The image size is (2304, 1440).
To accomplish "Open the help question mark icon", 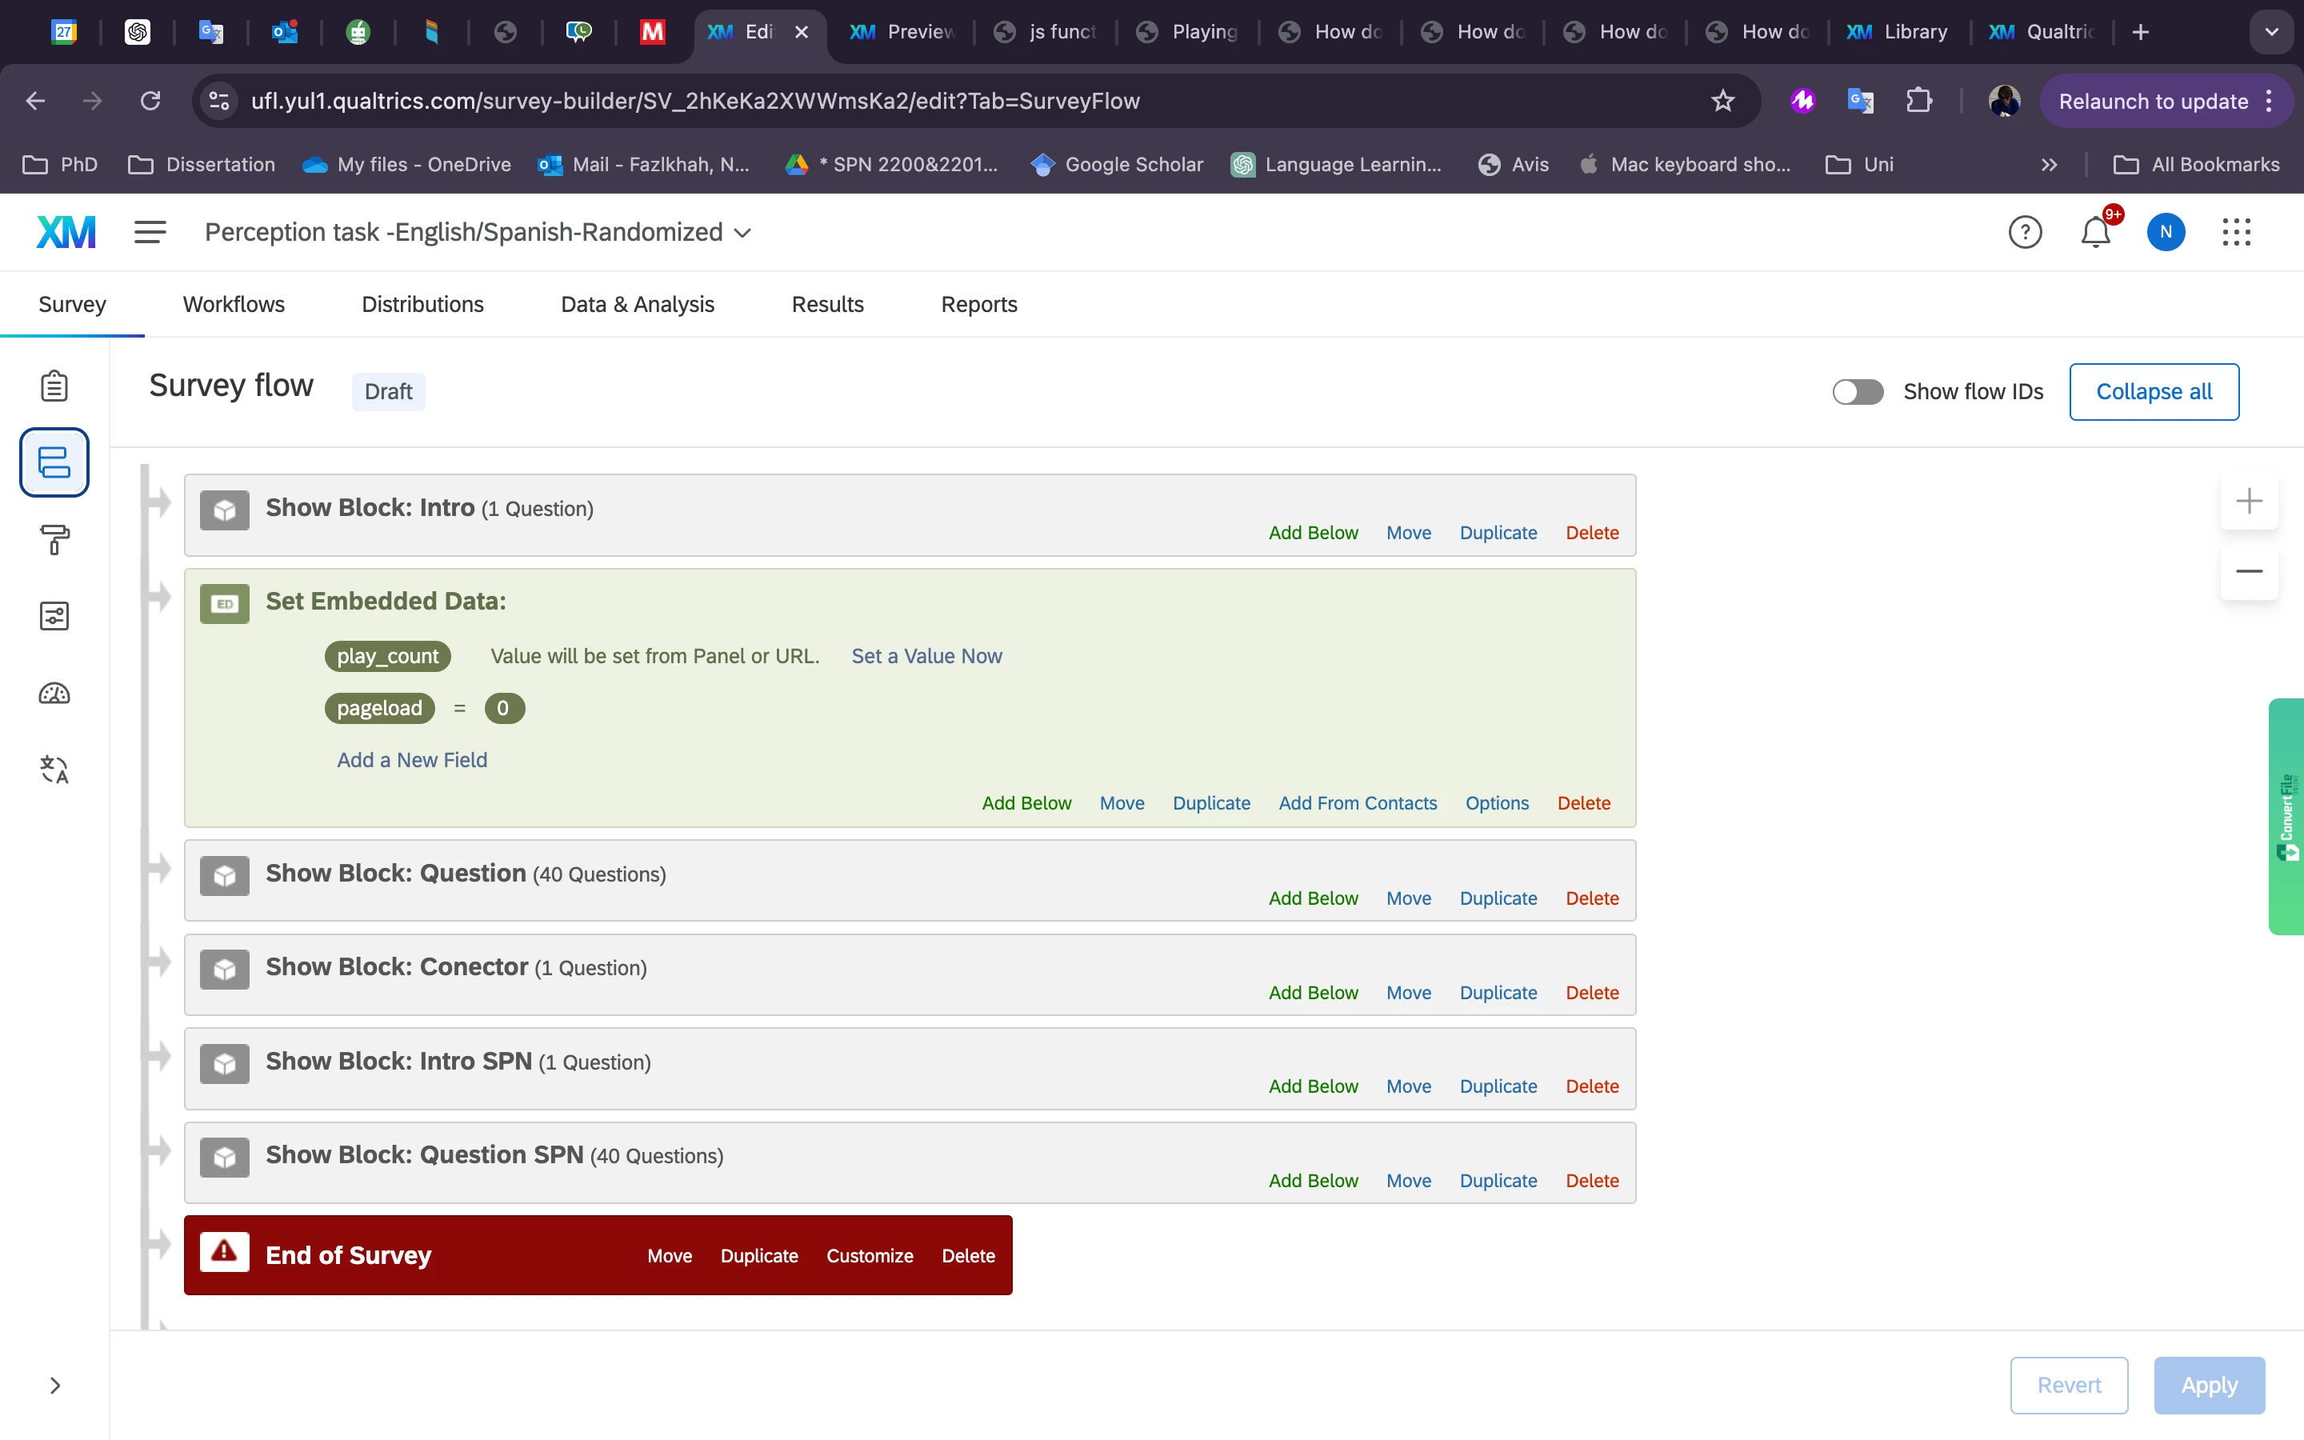I will pos(2024,232).
